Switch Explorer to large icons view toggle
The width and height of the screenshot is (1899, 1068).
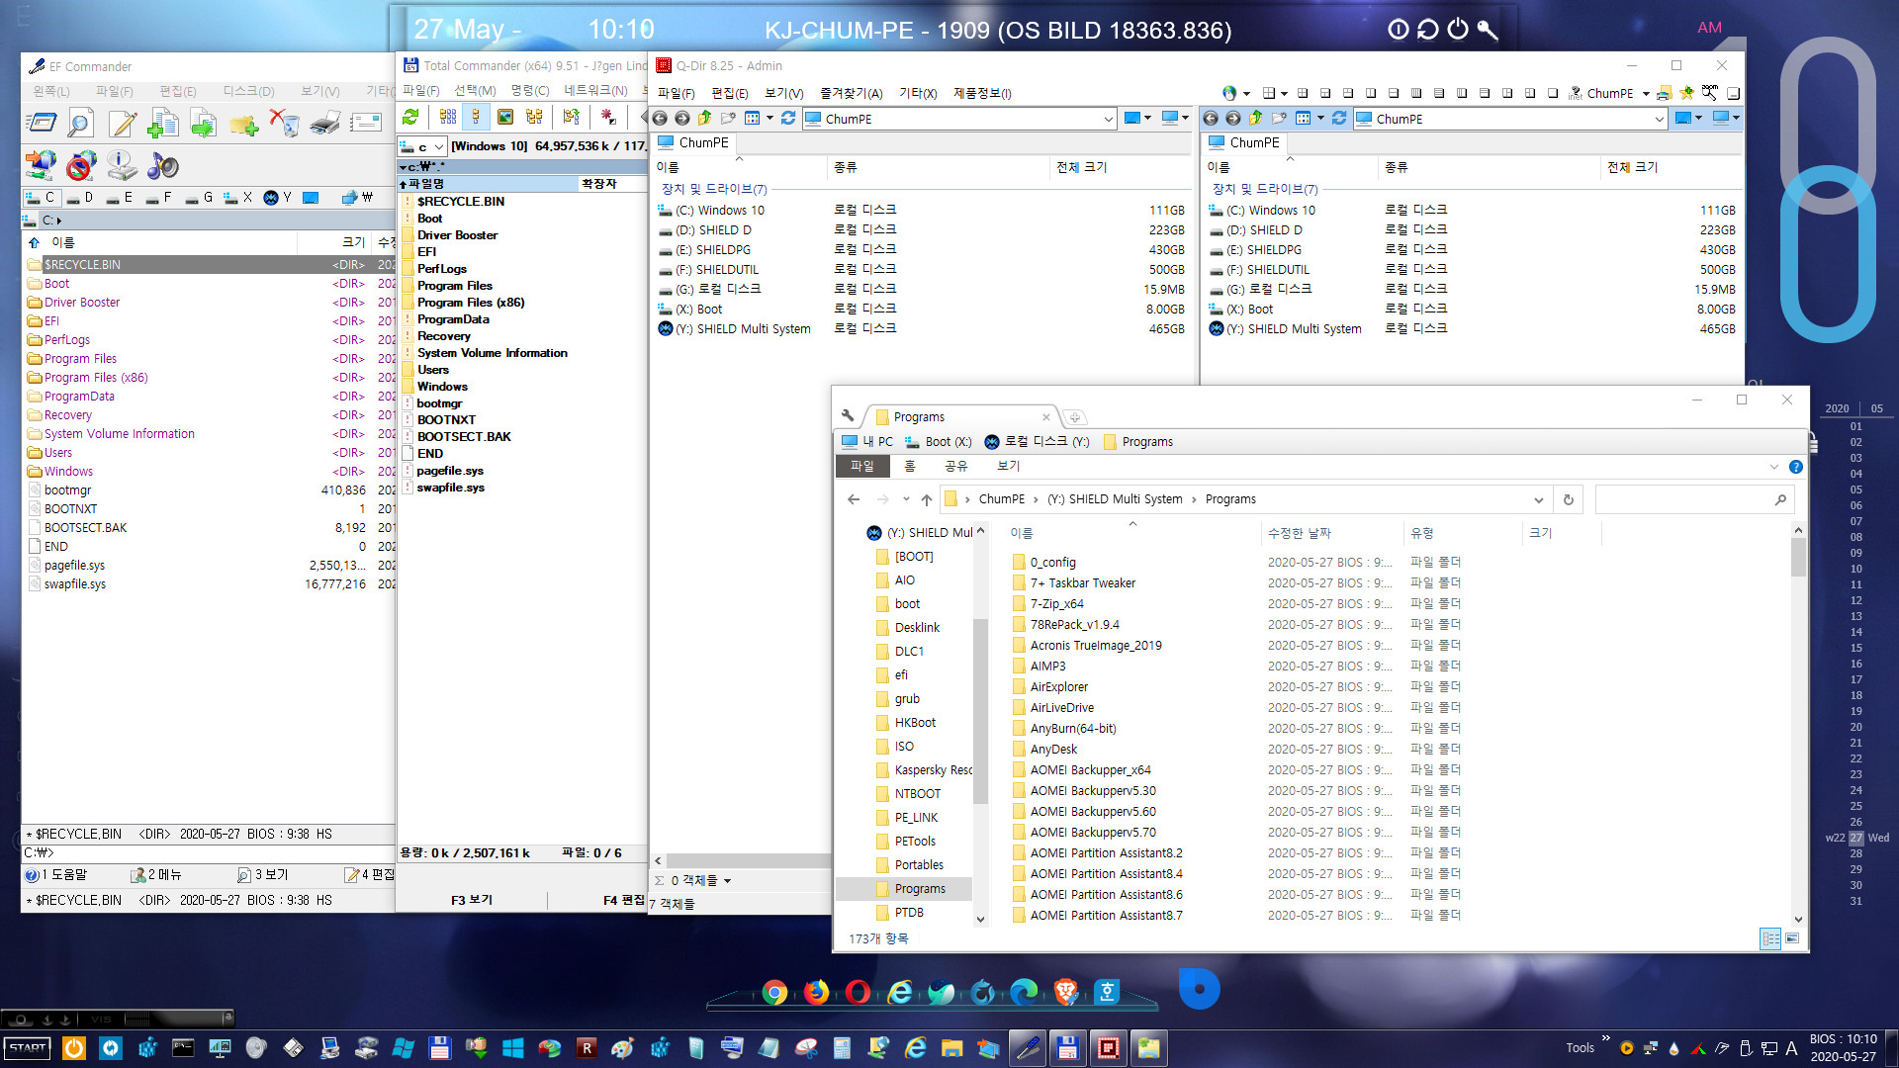pos(1792,938)
